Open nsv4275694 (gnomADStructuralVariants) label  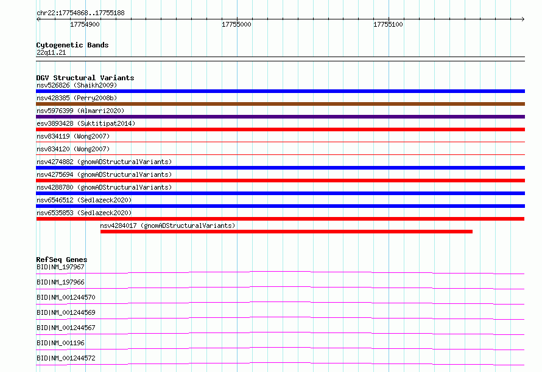coord(104,174)
